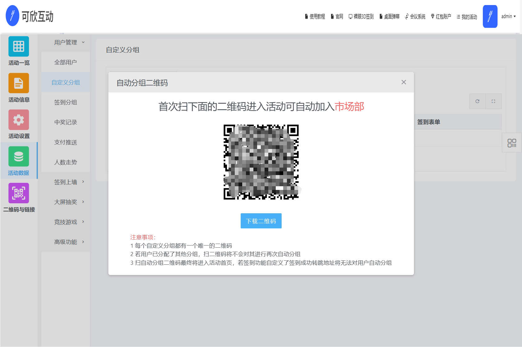Viewport: 522px width, 347px height.
Task: Open the 红包账户 link
Action: (441, 16)
